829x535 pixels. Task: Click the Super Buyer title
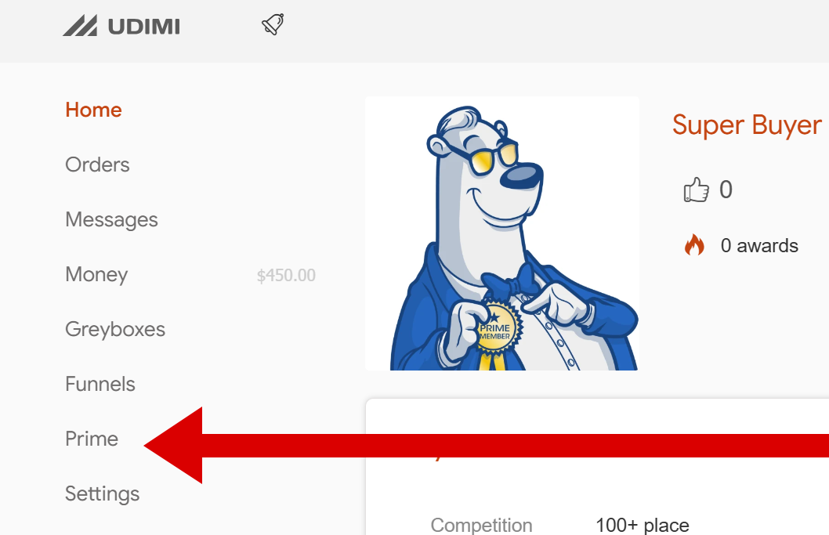tap(747, 125)
